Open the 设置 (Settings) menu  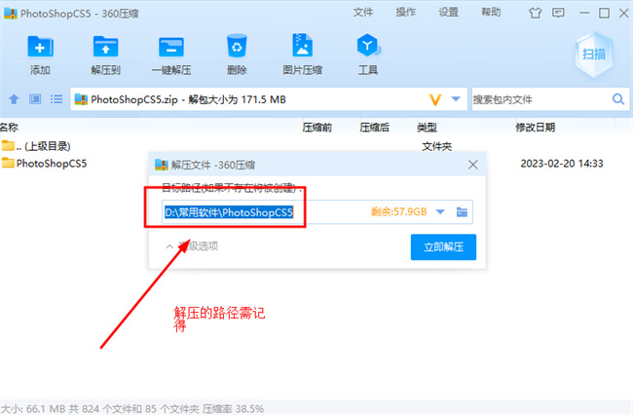click(448, 13)
